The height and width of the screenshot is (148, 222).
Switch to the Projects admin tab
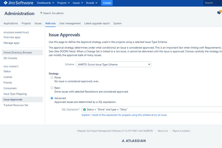[26, 23]
